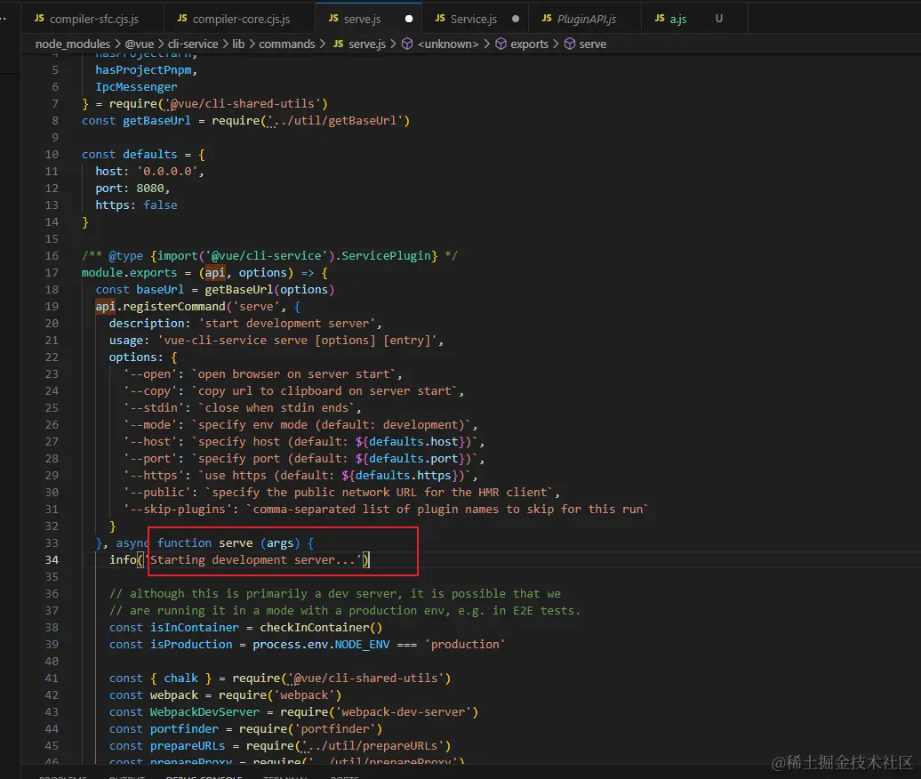This screenshot has height=779, width=921.
Task: Click the 'start development server' description string
Action: (287, 324)
